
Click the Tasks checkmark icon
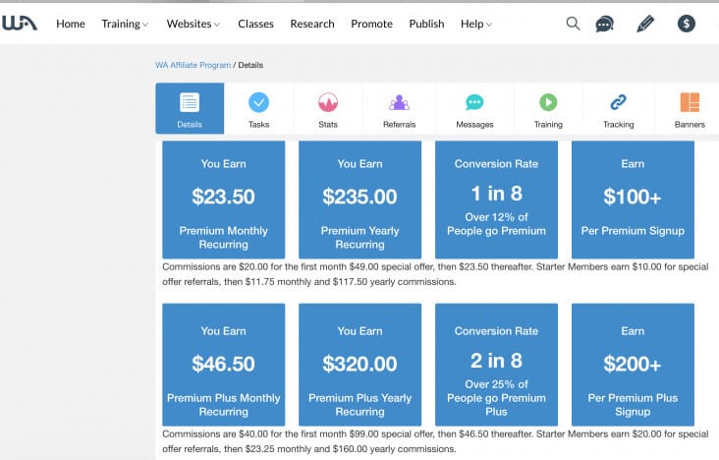[258, 102]
